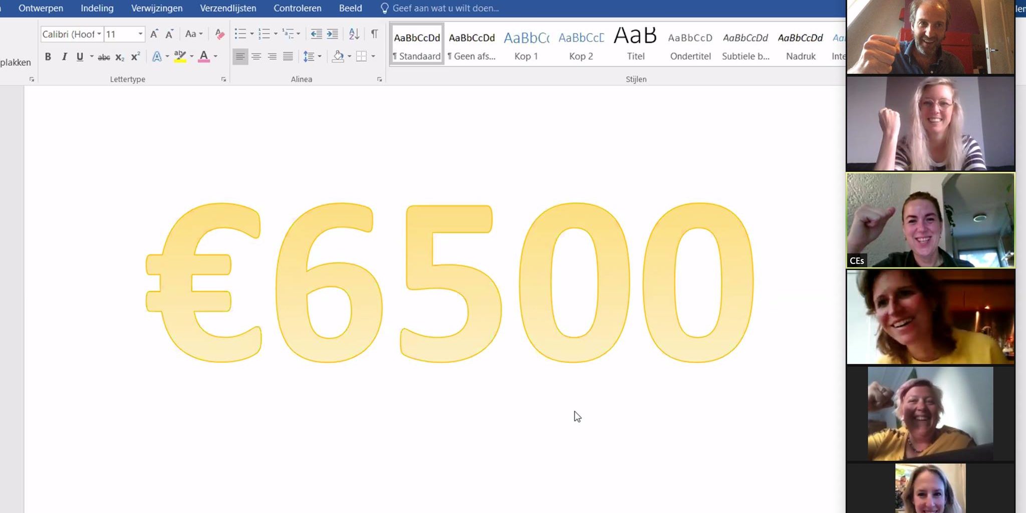Toggle Bold formatting
The width and height of the screenshot is (1026, 513).
coord(48,57)
